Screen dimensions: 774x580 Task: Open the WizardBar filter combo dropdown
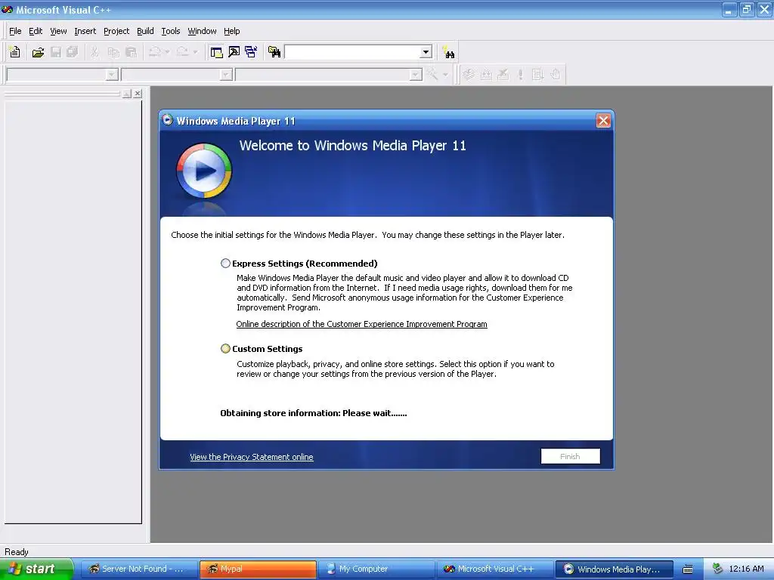click(226, 75)
